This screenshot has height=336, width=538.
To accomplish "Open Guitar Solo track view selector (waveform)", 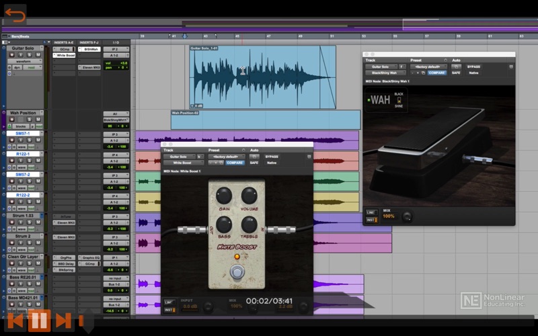I will (25, 61).
